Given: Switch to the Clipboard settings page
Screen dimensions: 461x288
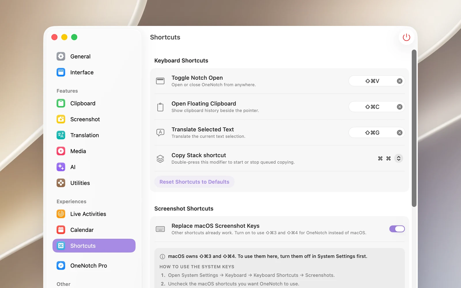Looking at the screenshot, I should click(94, 103).
